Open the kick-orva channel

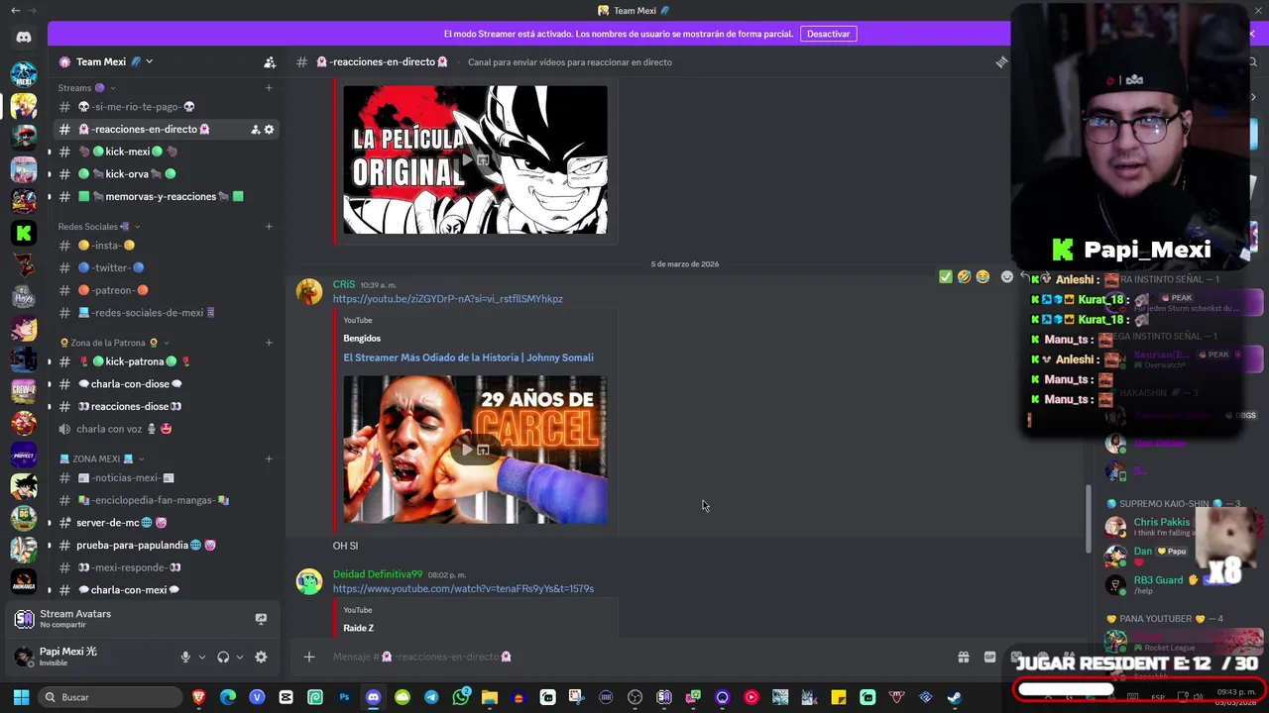point(166,174)
